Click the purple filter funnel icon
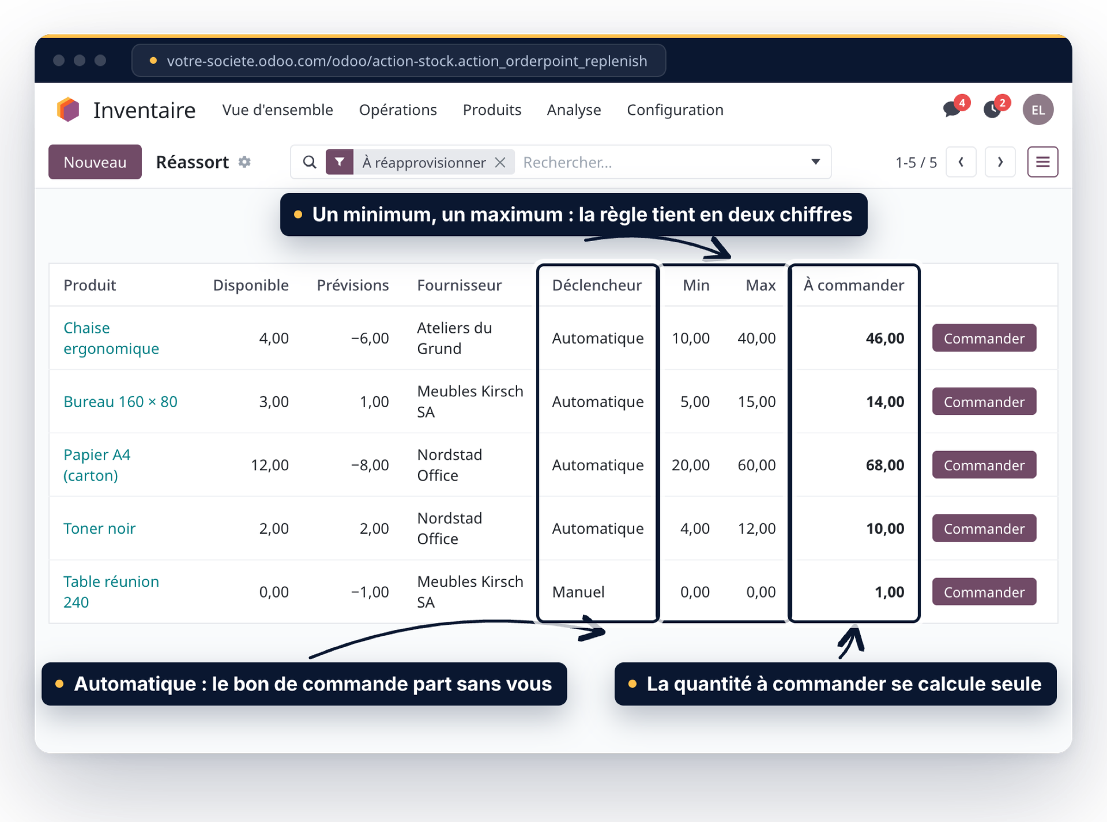The width and height of the screenshot is (1107, 822). tap(340, 162)
